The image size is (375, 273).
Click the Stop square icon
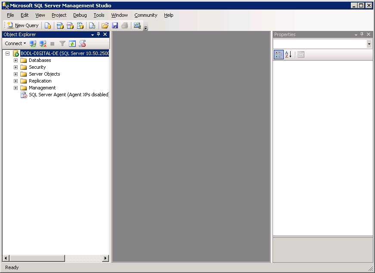click(53, 43)
